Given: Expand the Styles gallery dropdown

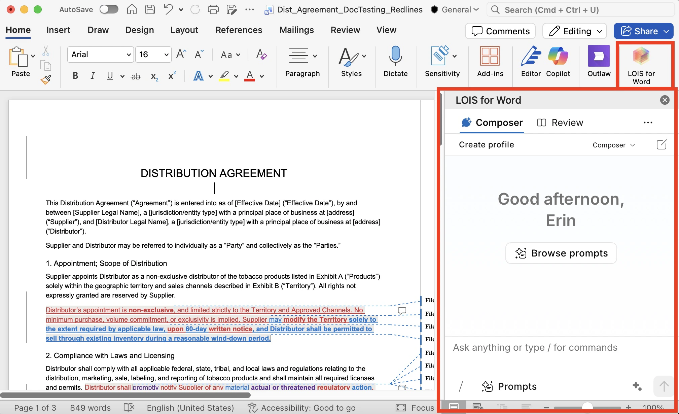Looking at the screenshot, I should click(x=364, y=56).
